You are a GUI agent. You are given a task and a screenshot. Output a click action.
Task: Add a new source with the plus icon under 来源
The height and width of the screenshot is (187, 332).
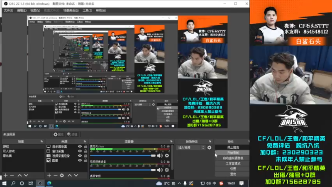49,175
